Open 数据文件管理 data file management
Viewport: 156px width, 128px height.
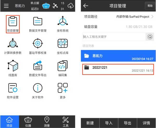click(x=38, y=21)
